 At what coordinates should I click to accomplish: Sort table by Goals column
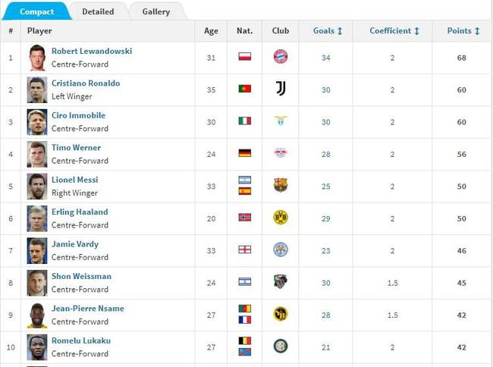tap(328, 31)
